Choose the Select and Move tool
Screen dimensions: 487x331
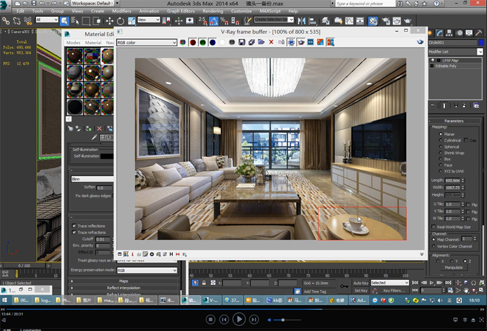(110, 21)
